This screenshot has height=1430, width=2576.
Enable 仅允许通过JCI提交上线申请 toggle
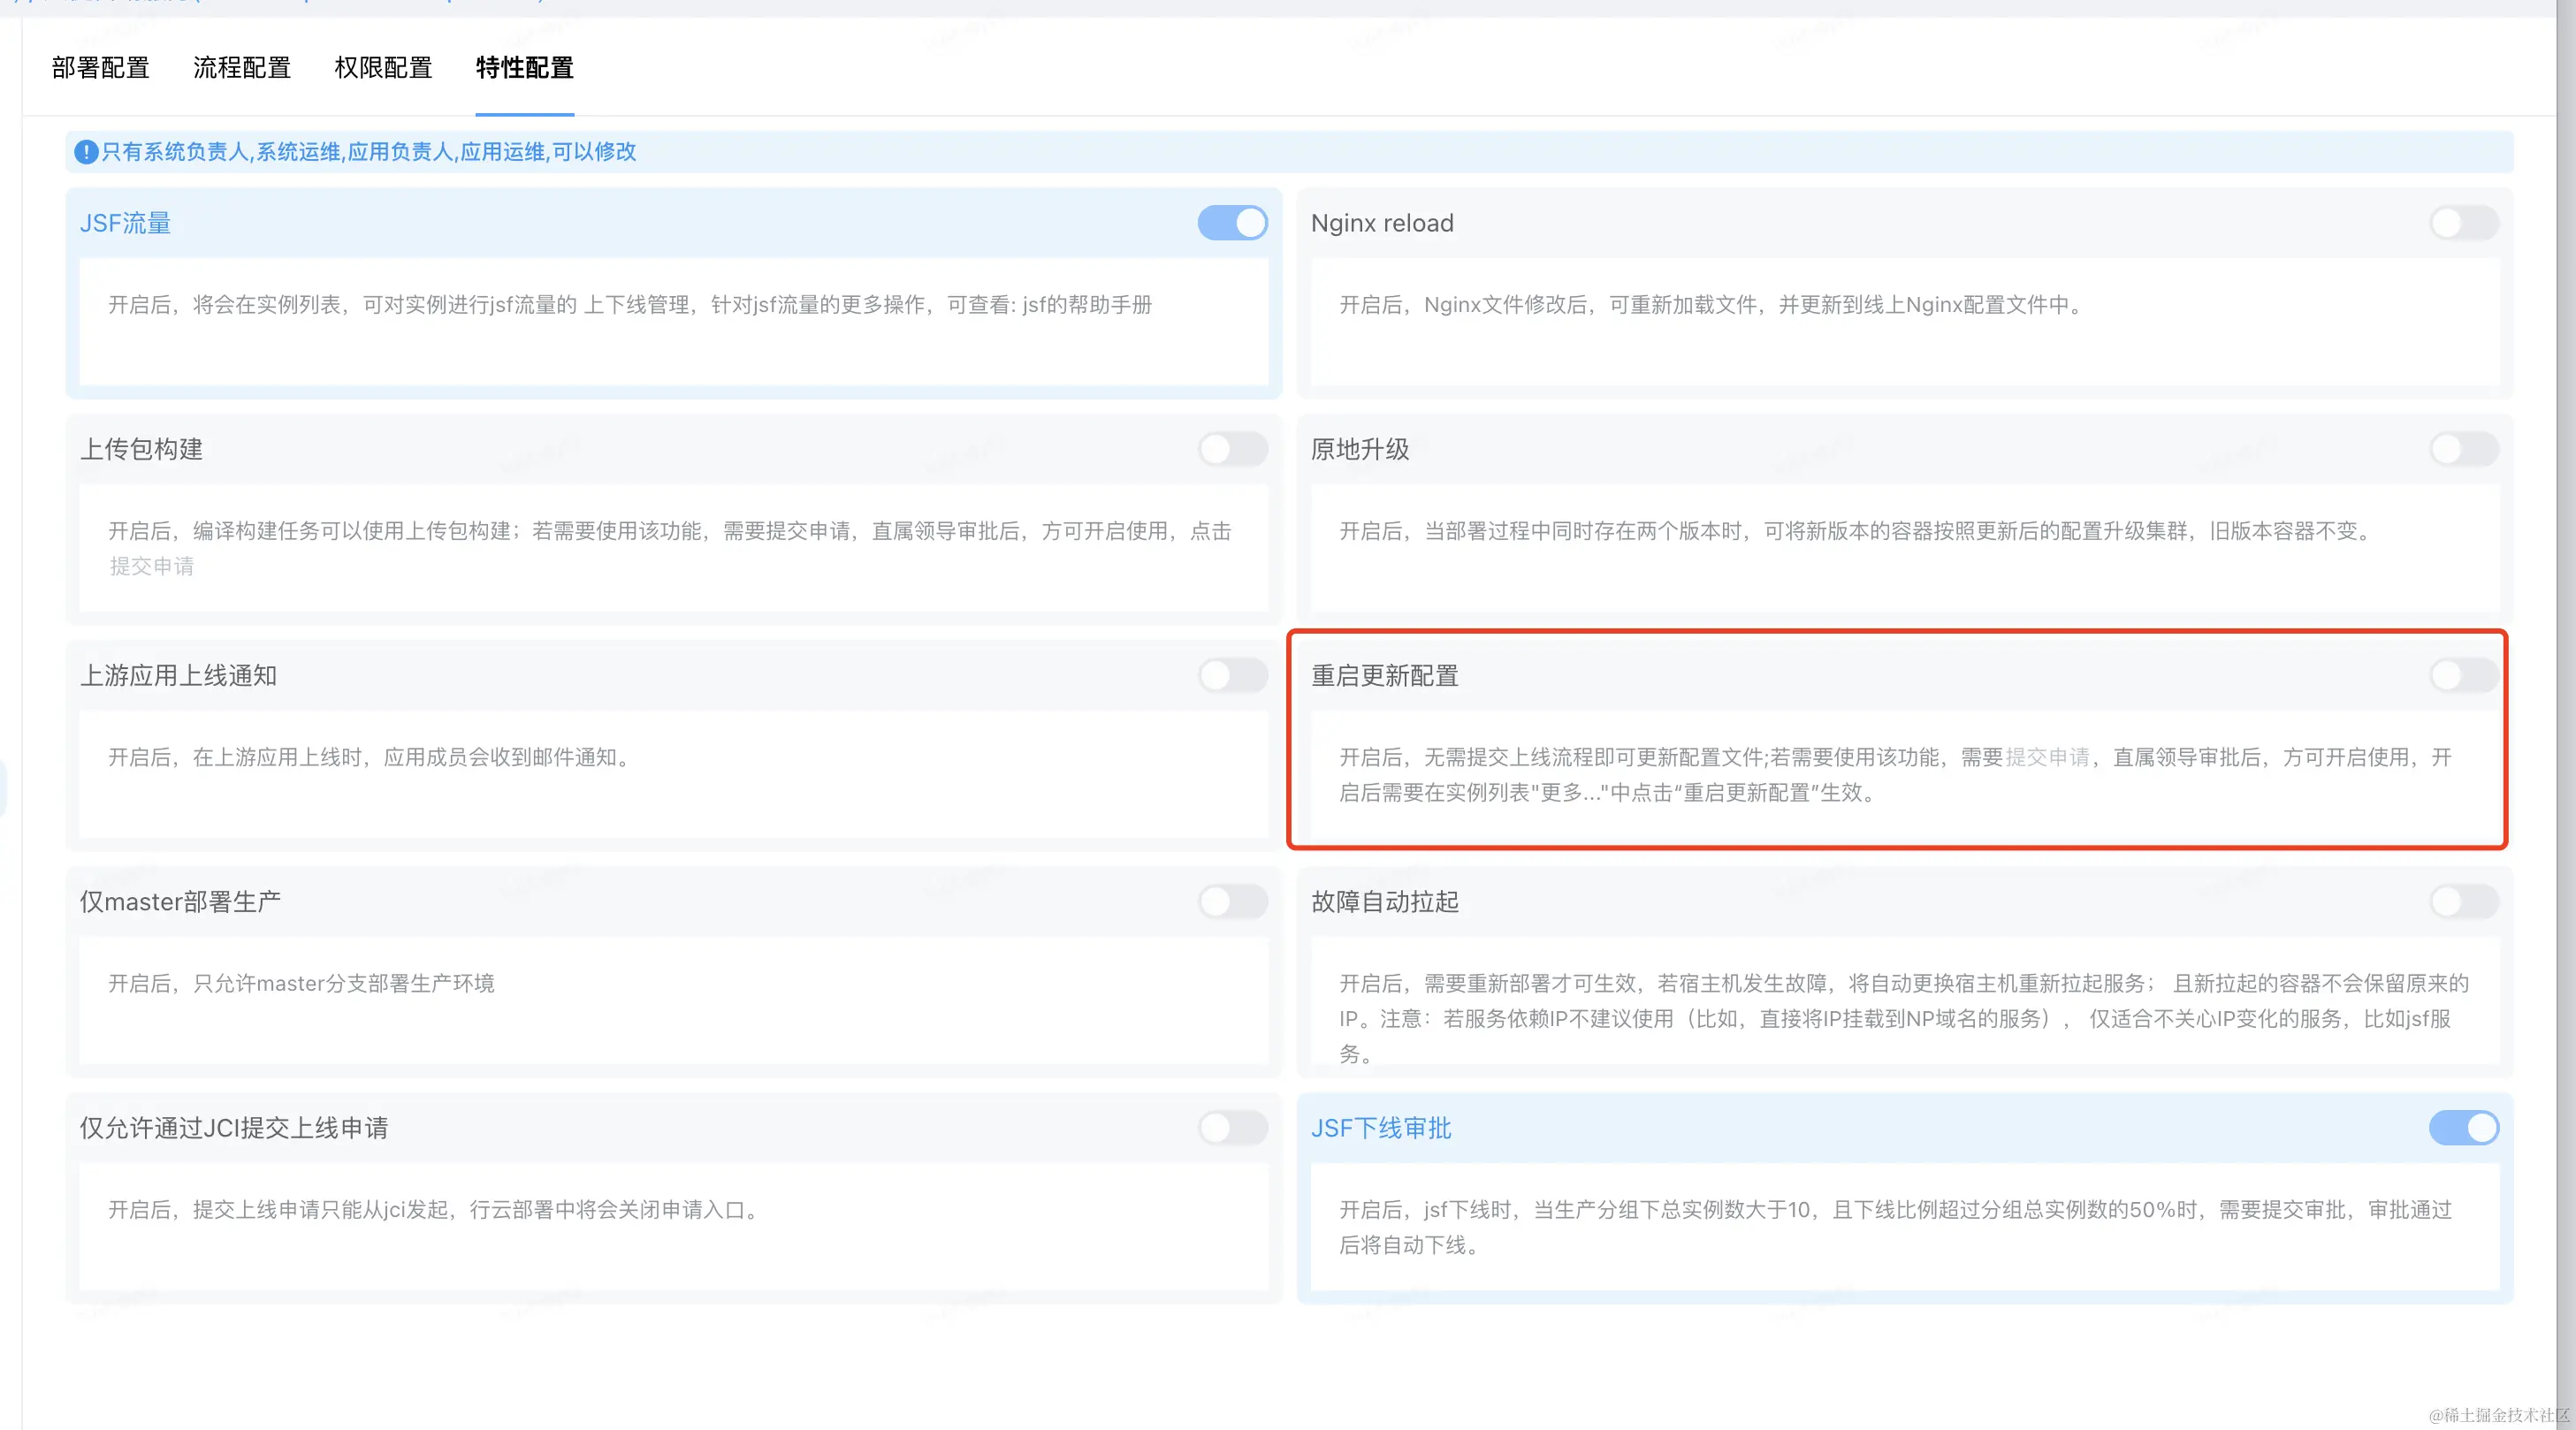click(x=1232, y=1127)
